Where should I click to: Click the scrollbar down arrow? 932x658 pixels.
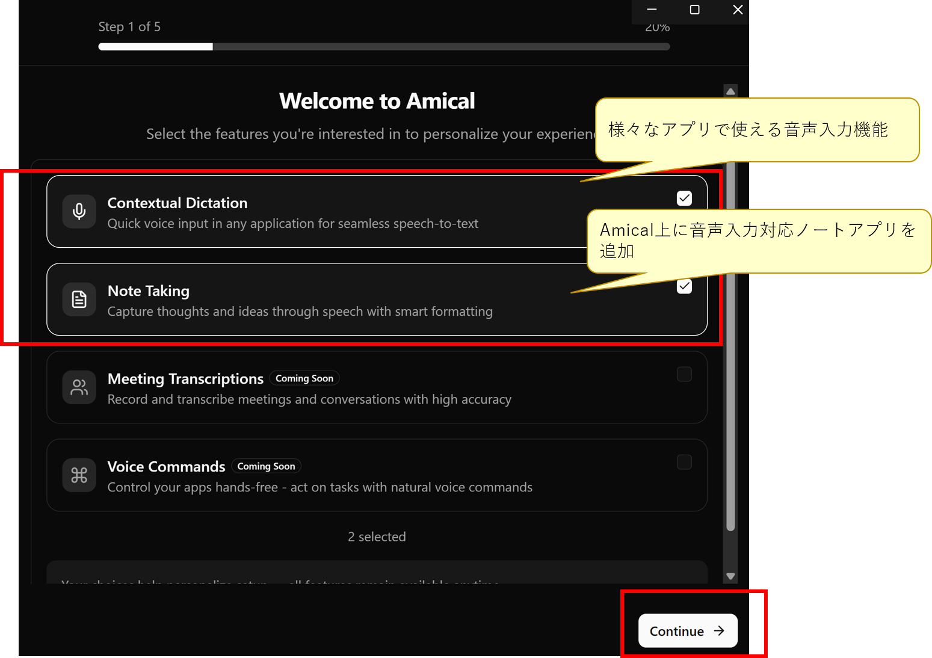pyautogui.click(x=730, y=576)
